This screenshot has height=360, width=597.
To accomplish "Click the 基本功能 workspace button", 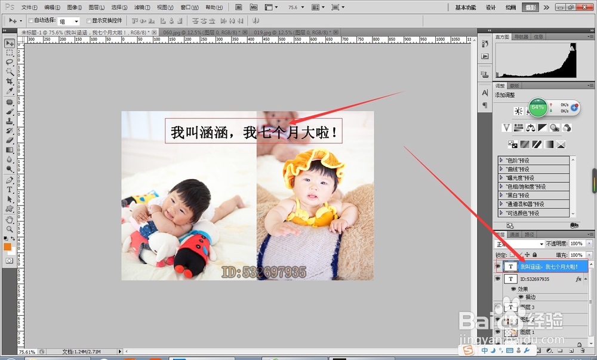I will [466, 7].
